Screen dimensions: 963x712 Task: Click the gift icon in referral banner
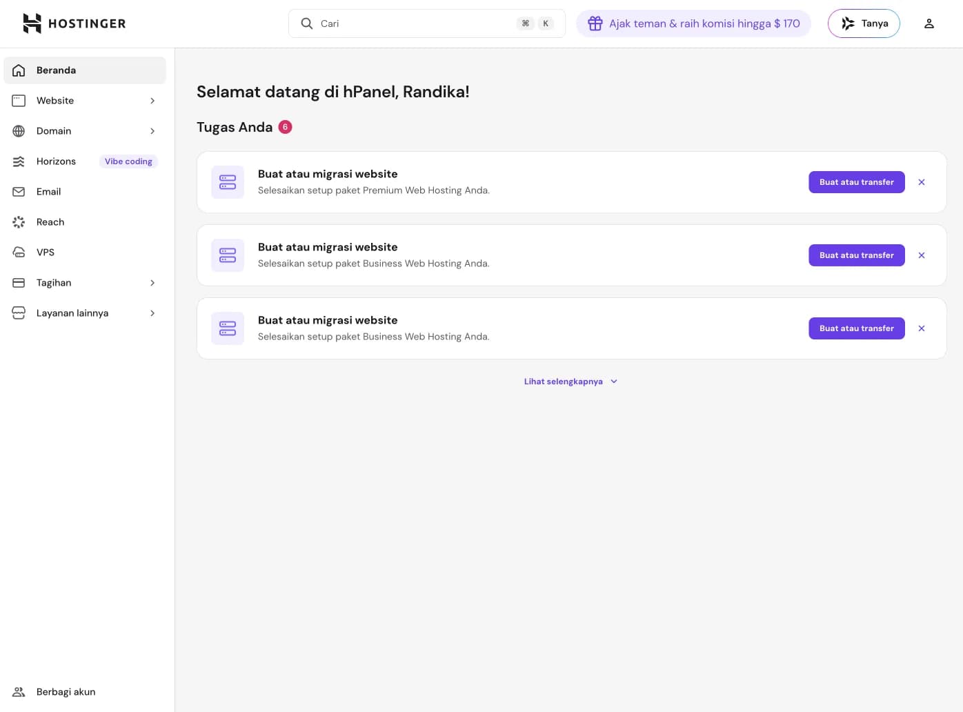[x=595, y=23]
